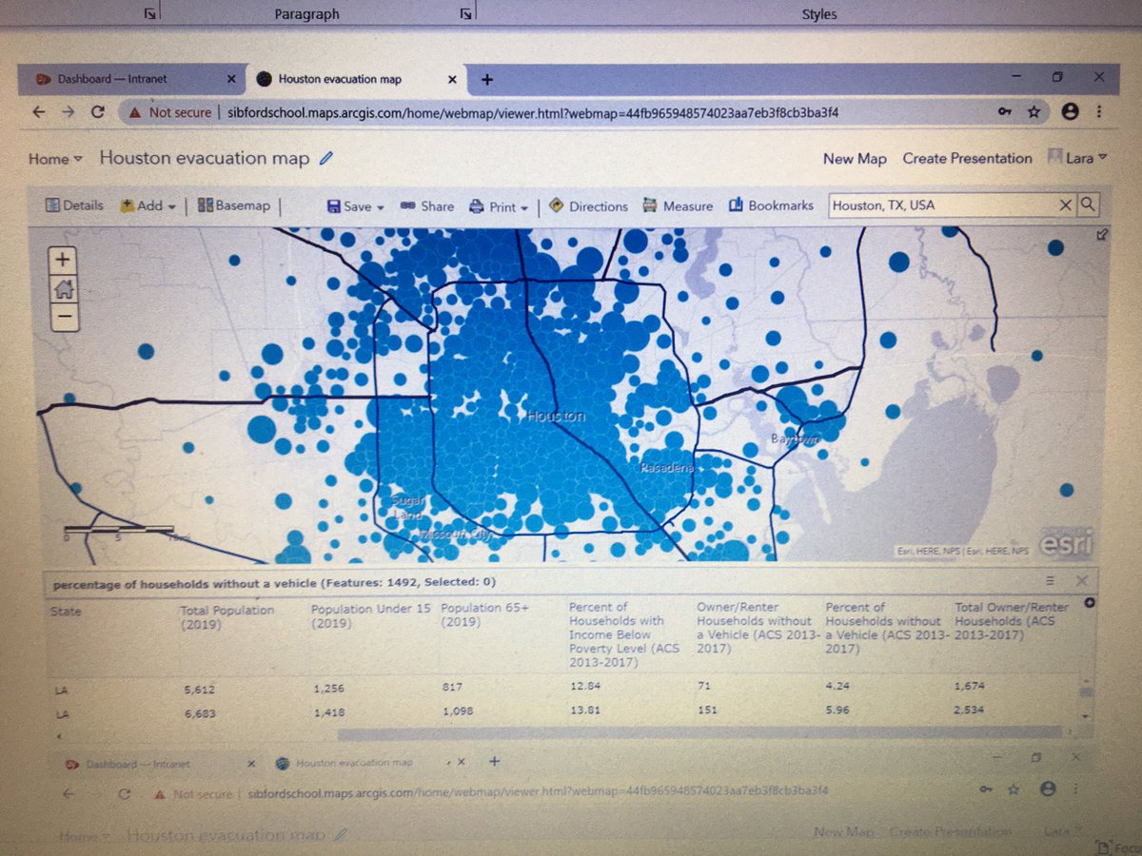Open the Basemap gallery
Screen dimensions: 1142x856
234,205
